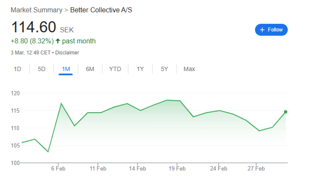Click the plus icon on Follow
This screenshot has width=309, height=179.
point(262,30)
